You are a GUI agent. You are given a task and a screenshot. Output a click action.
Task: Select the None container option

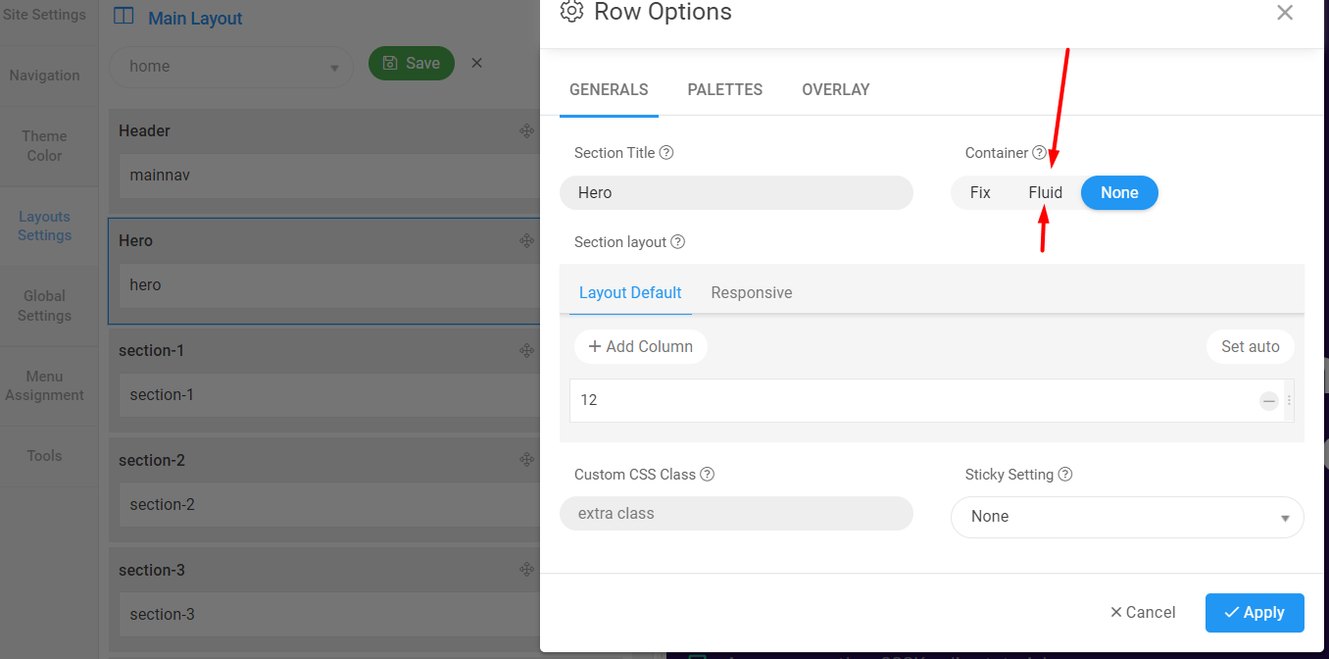coord(1119,193)
